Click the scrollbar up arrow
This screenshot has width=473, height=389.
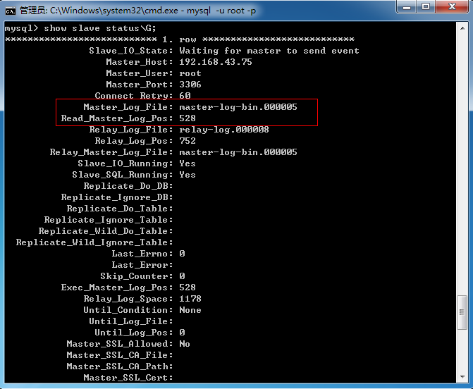(x=462, y=28)
